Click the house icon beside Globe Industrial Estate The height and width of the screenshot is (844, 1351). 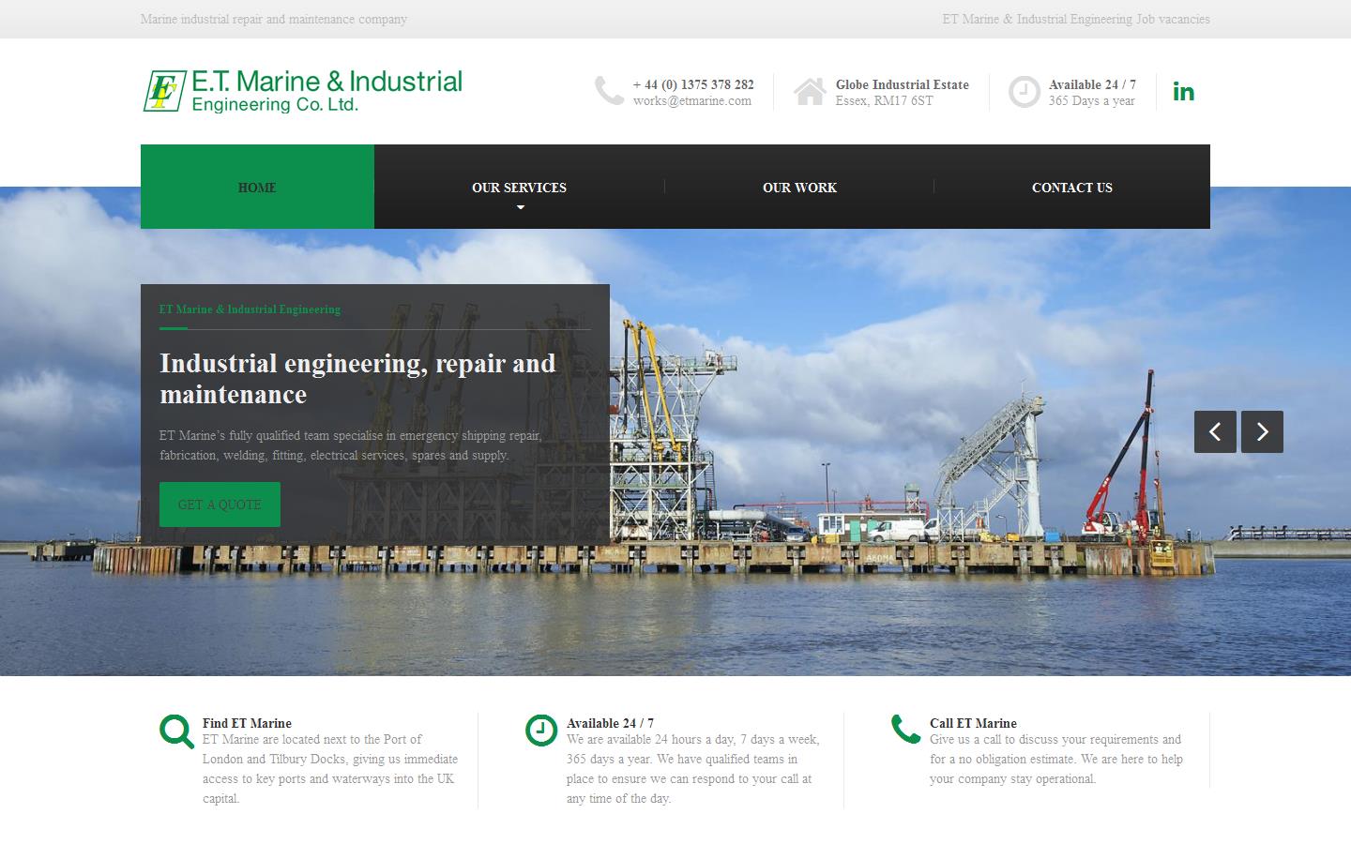coord(810,92)
